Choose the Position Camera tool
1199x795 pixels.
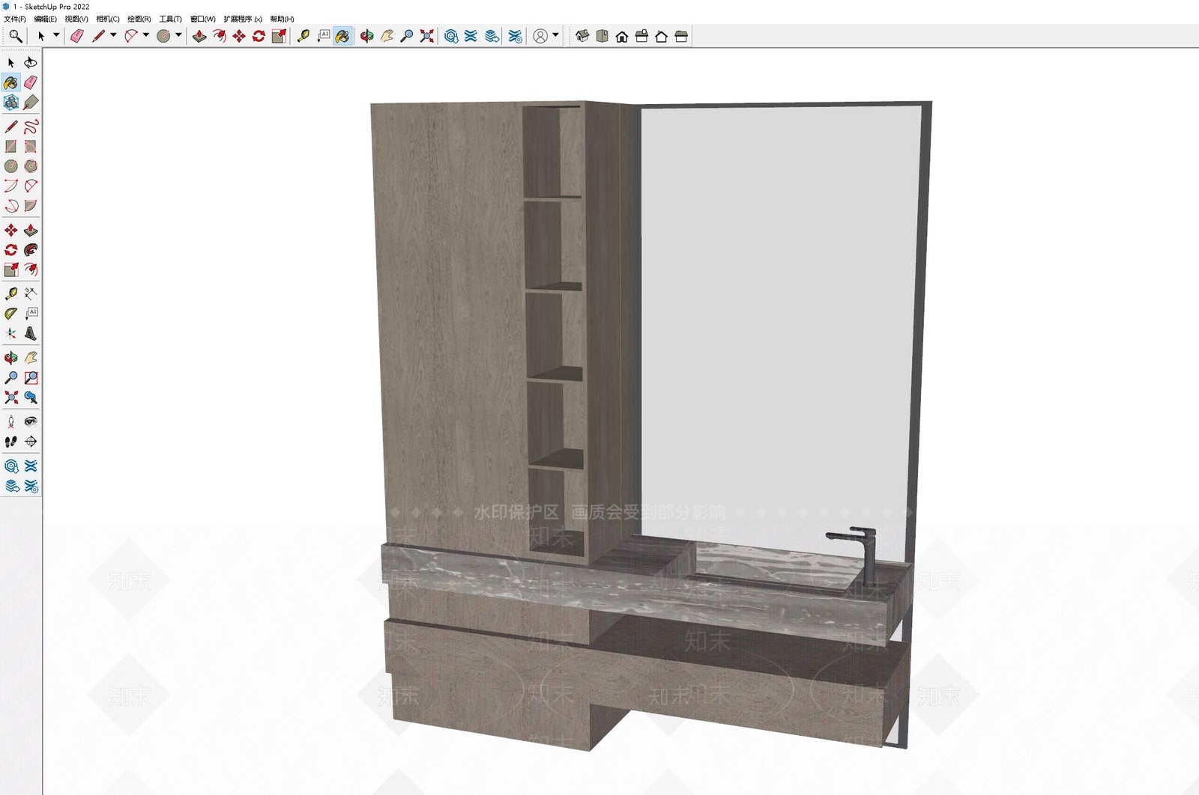(x=11, y=422)
